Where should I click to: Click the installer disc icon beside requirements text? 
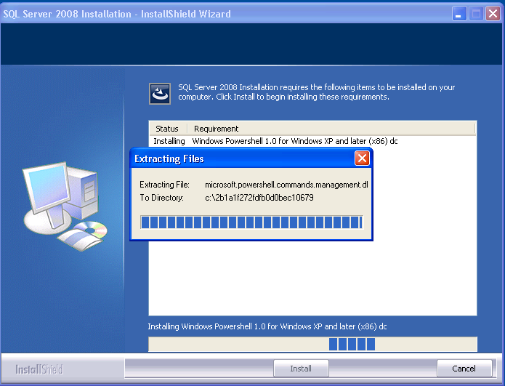click(160, 94)
